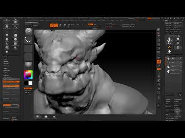Select the orange sphere tool thumbnail
185x138 pixels.
pos(169,47)
